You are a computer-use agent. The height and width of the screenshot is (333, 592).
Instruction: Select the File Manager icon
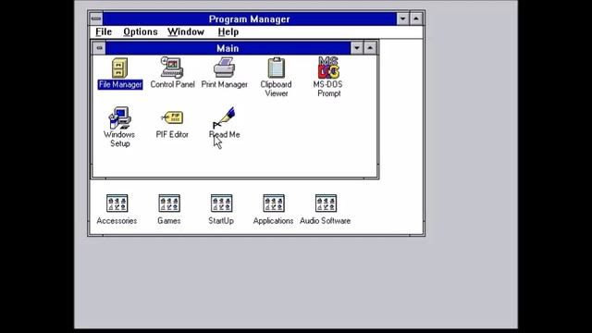119,68
